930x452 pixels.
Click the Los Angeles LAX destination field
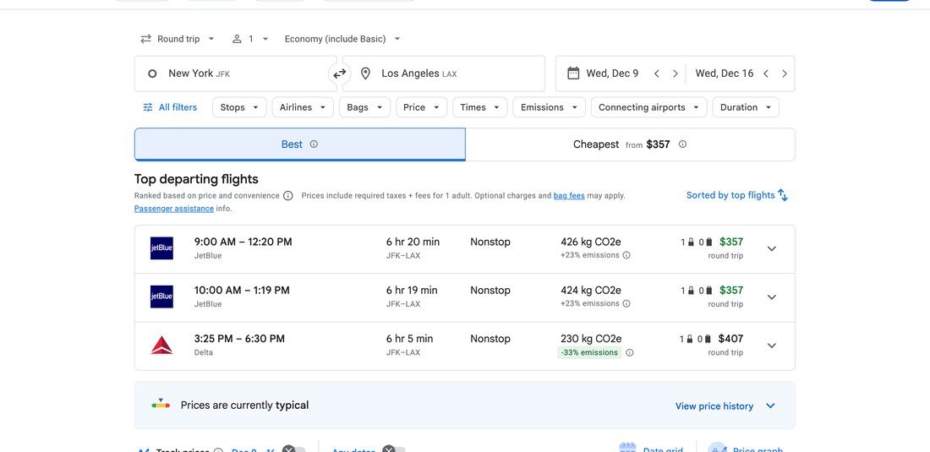444,74
